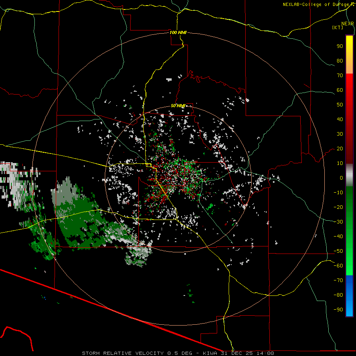Click the [KT] units label above the color bar
The height and width of the screenshot is (356, 356).
click(x=338, y=27)
